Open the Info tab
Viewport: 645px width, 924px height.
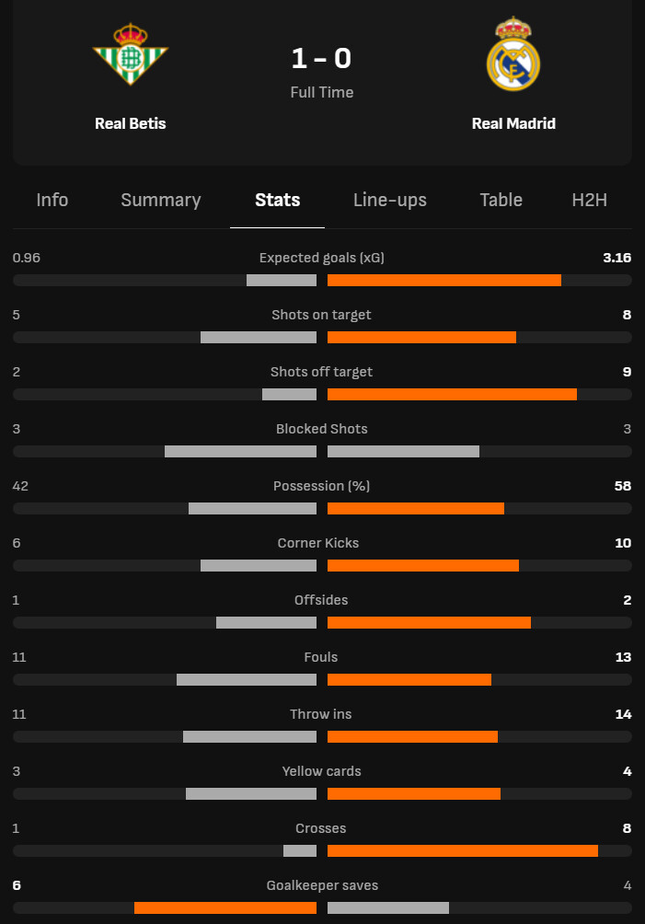(x=52, y=200)
